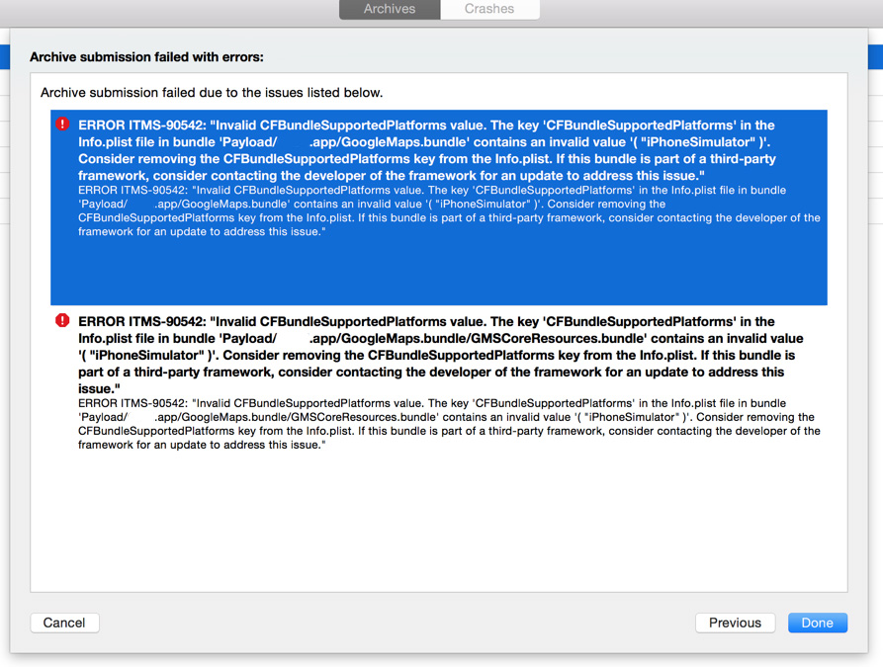Go back using the Previous button

click(x=735, y=623)
